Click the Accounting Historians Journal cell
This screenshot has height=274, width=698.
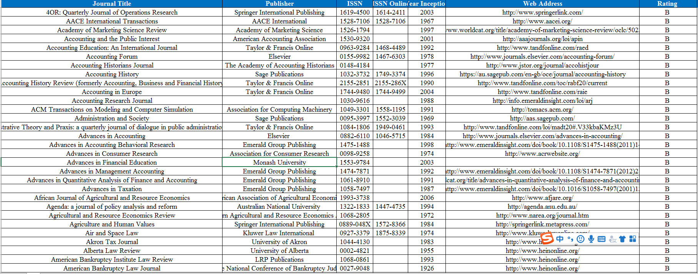pos(112,65)
